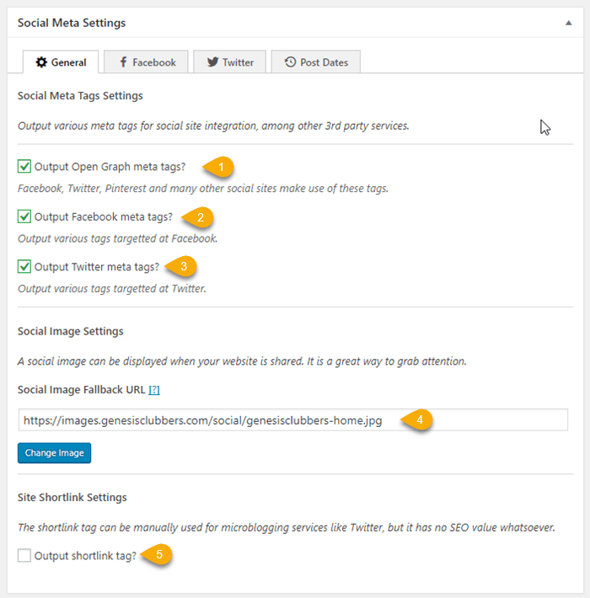Viewport: 590px width, 598px height.
Task: Open the [?] help link
Action: click(154, 391)
